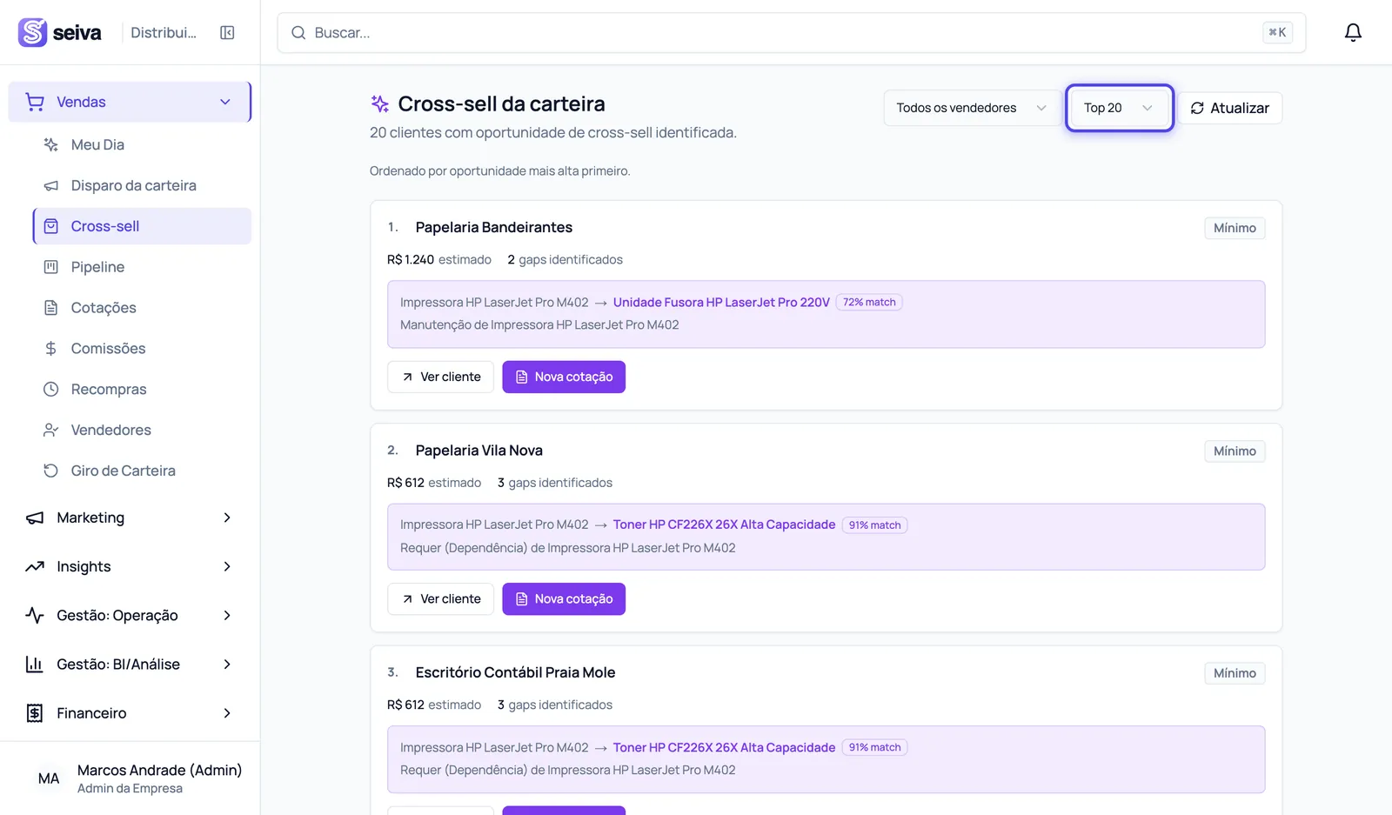Expand the Insights section chevron
This screenshot has width=1392, height=815.
[227, 566]
